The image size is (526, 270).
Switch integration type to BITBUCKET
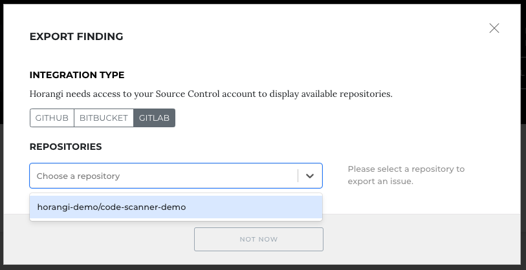[x=104, y=118]
